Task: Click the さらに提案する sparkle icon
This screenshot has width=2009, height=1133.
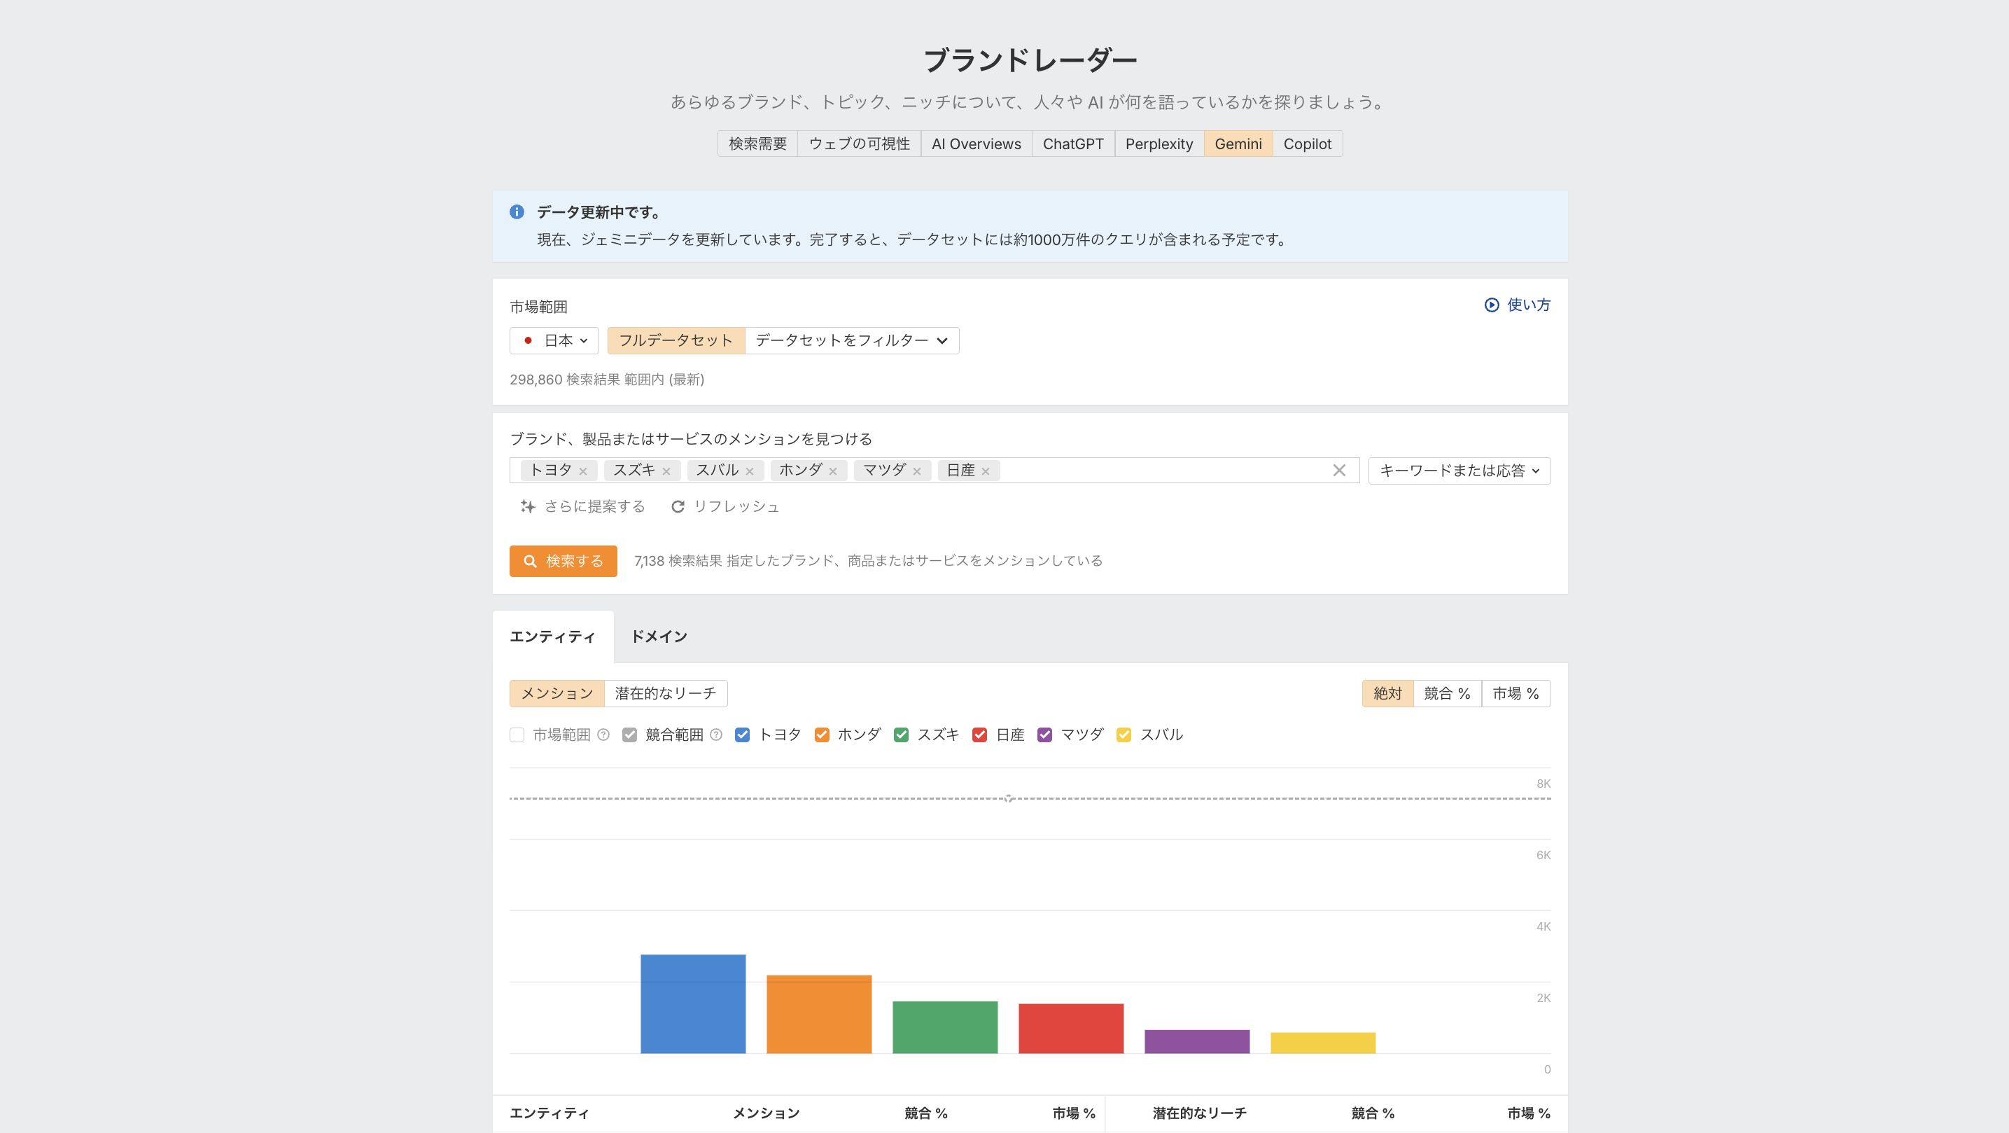Action: point(528,506)
